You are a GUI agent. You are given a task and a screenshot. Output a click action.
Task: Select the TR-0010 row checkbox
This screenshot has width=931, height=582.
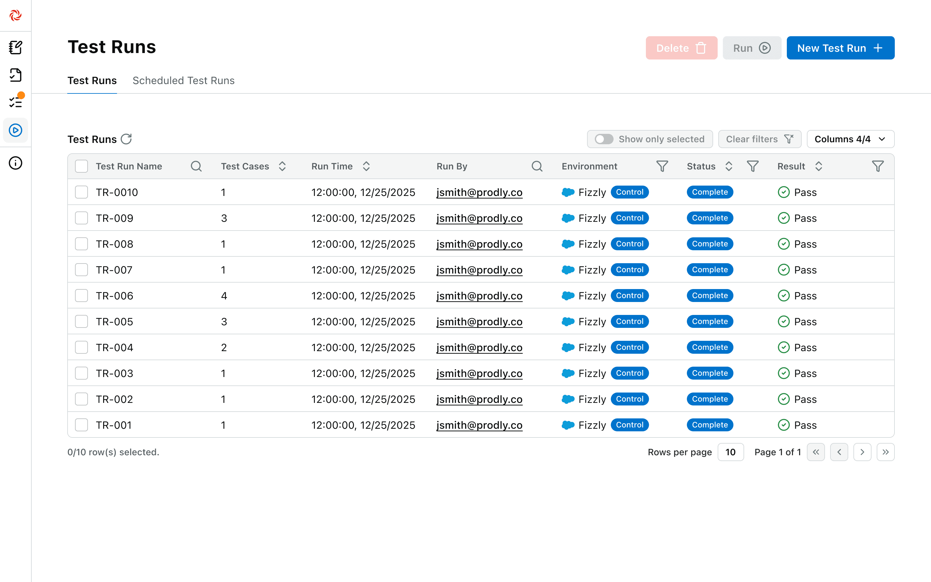81,192
